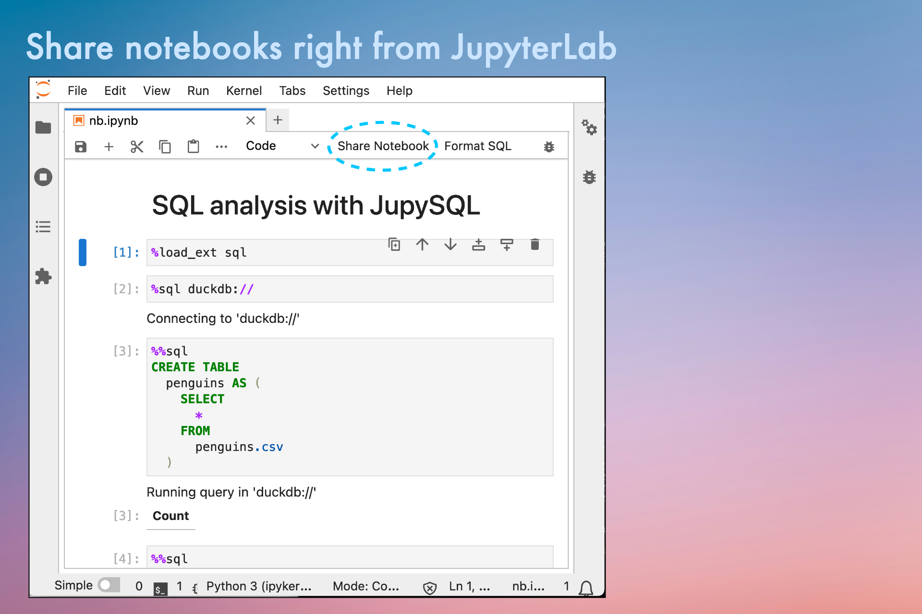
Task: Open the Settings menu
Action: tap(346, 91)
